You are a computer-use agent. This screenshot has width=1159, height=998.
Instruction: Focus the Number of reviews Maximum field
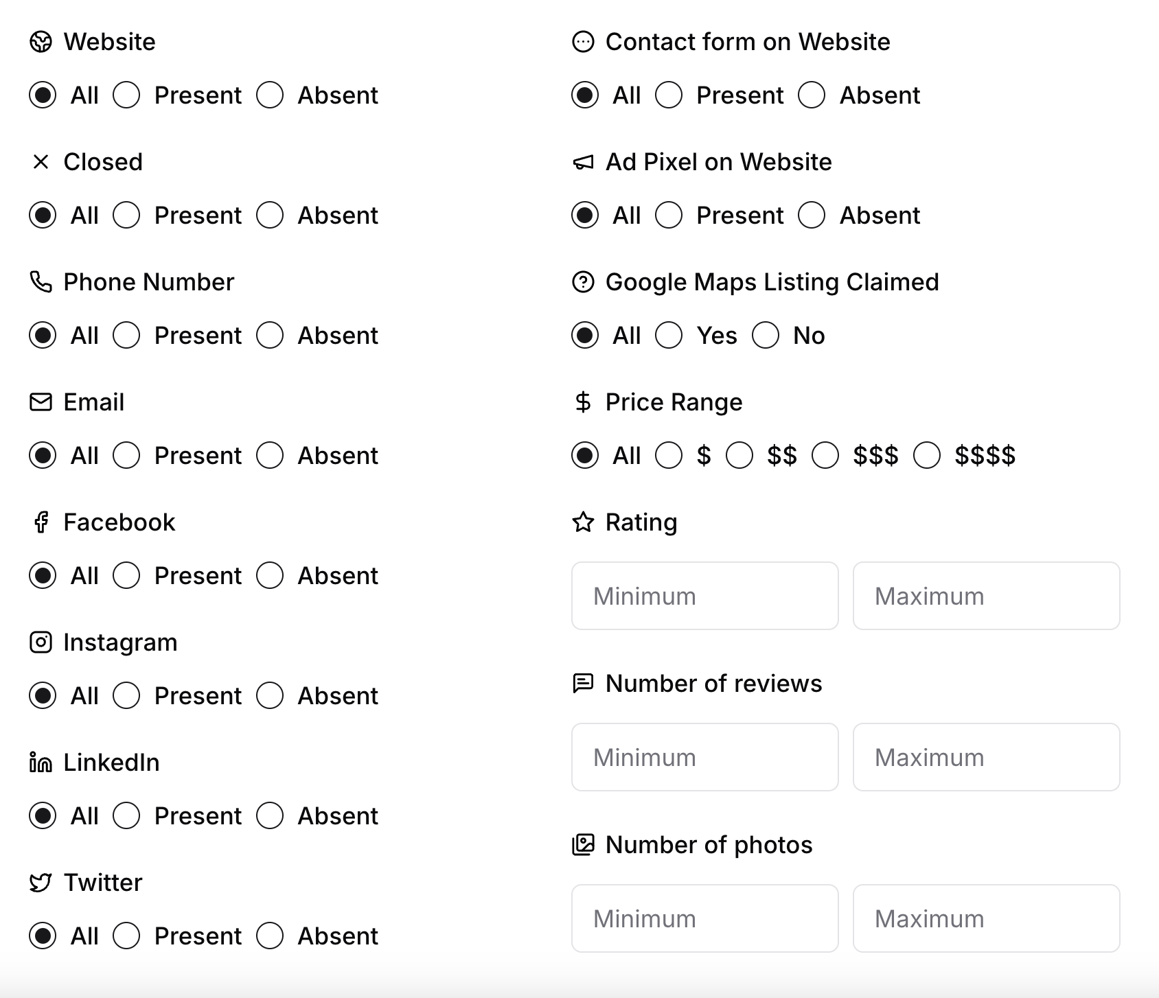click(x=986, y=757)
